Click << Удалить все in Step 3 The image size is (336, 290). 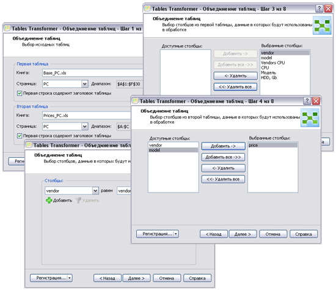(x=235, y=87)
